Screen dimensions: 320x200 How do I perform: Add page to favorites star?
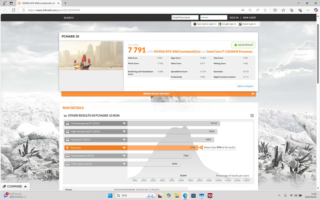click(x=265, y=10)
